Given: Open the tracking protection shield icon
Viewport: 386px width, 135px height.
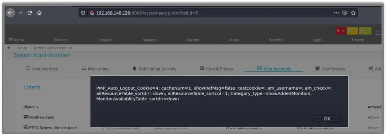Looking at the screenshot, I should [83, 13].
